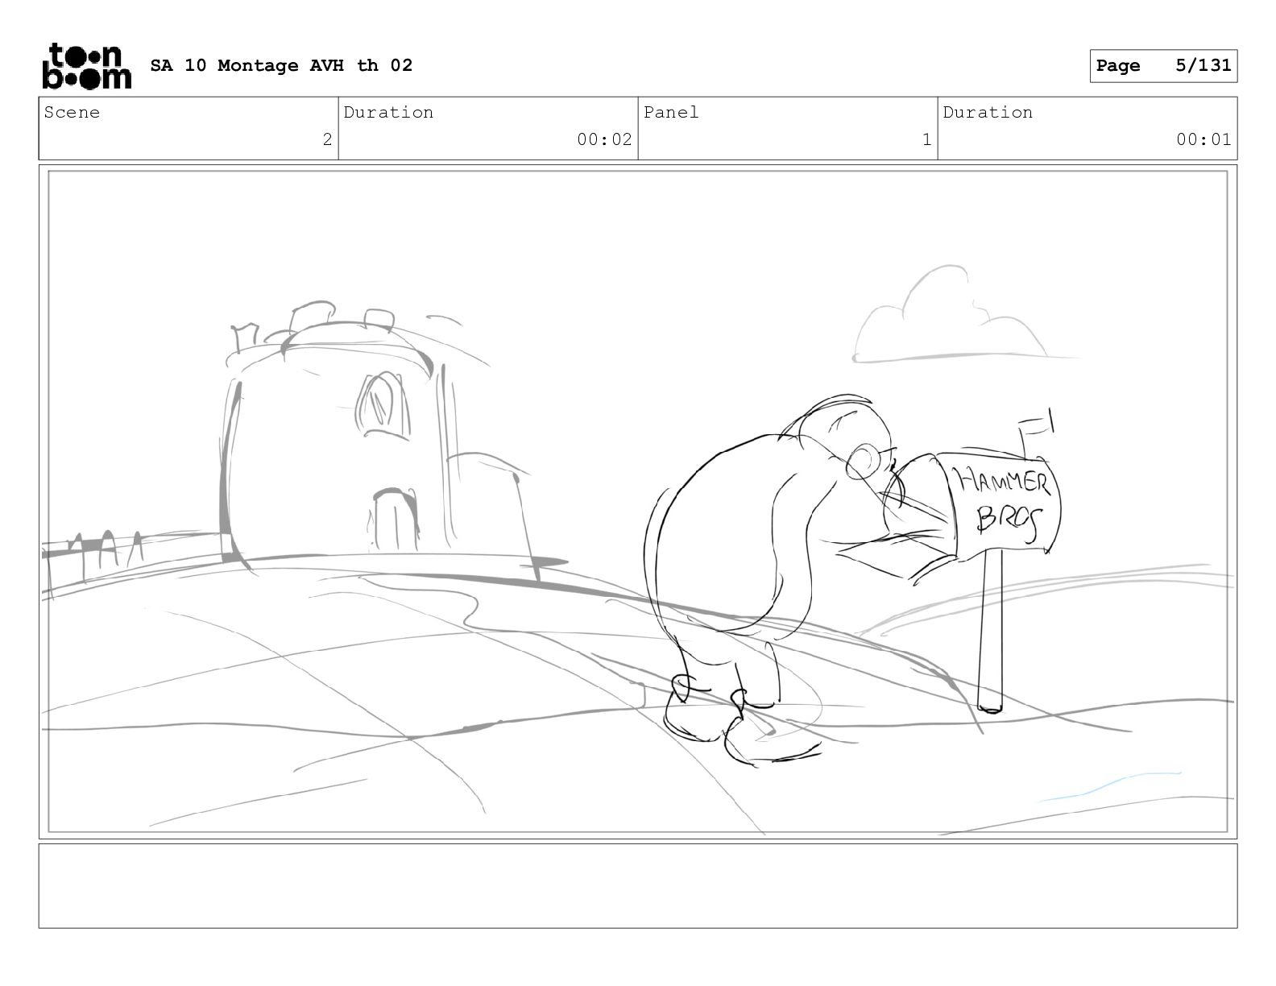1276x986 pixels.
Task: Click the 'Page 5/131' box
Action: (1163, 66)
